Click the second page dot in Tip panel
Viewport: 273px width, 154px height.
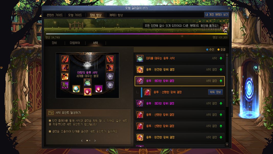pyautogui.click(x=90, y=141)
